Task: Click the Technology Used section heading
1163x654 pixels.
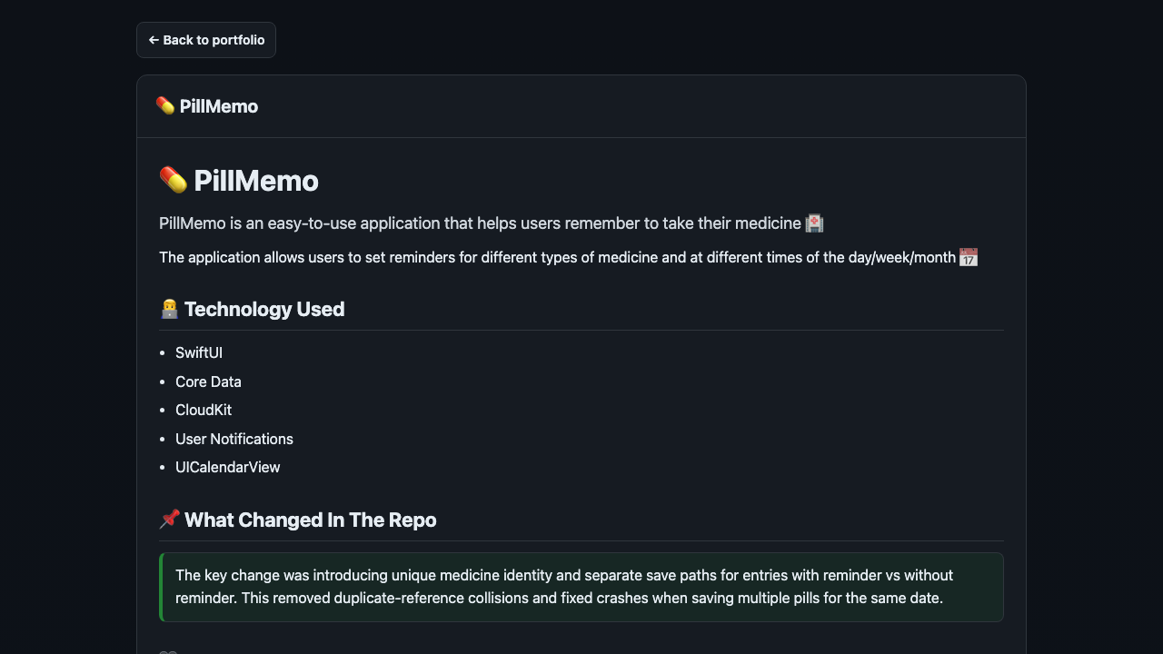Action: pos(263,309)
